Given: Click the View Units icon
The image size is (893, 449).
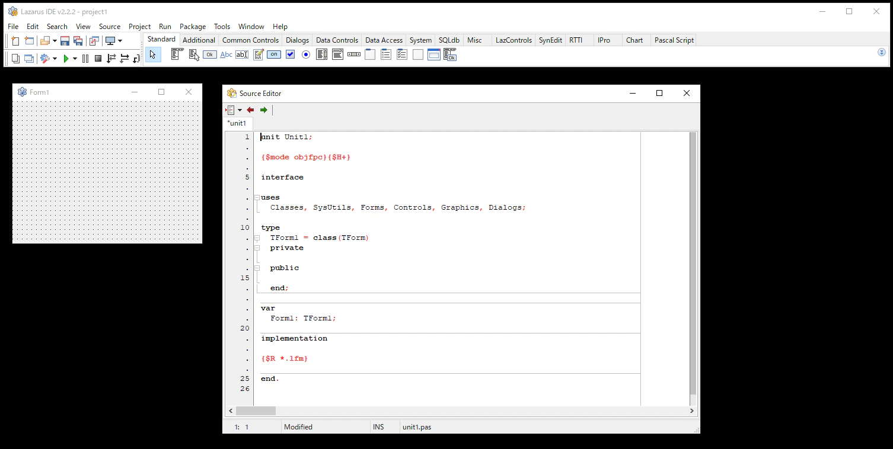Looking at the screenshot, I should coord(15,58).
